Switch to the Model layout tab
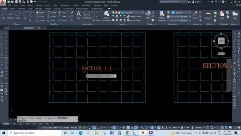241x136 pixels. [x=6, y=124]
